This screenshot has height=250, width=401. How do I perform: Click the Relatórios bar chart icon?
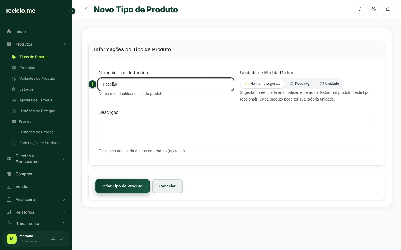coord(9,212)
